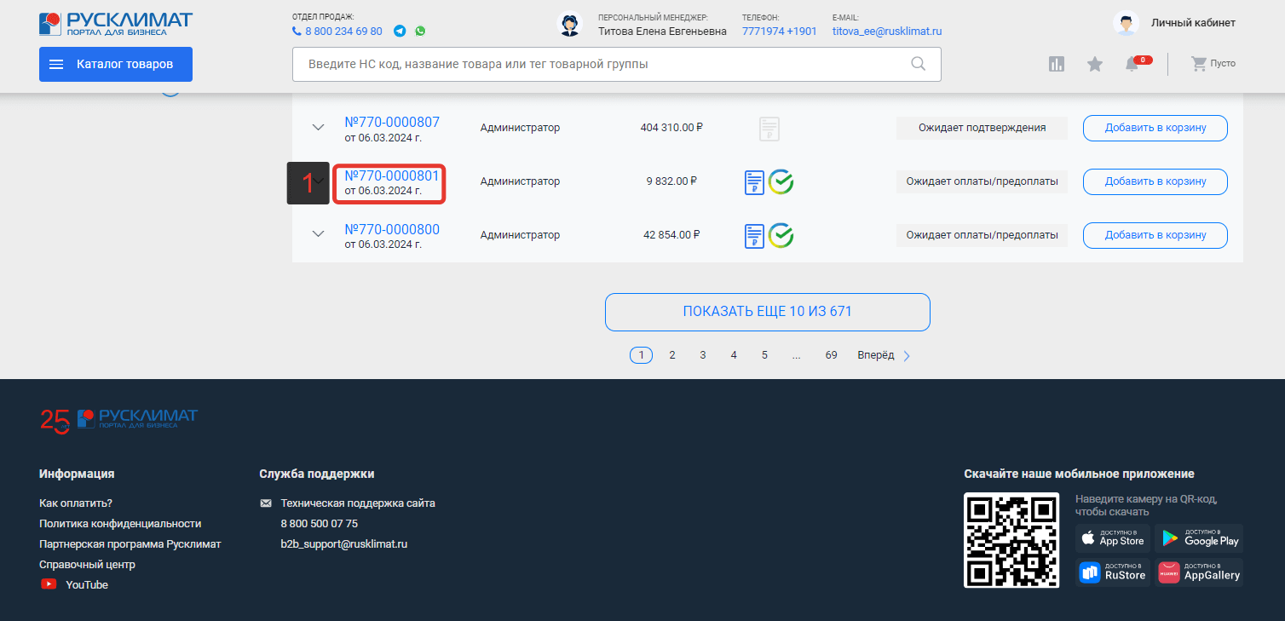1285x621 pixels.
Task: Click b2b_support@rusklimat.ru email link
Action: pos(344,544)
